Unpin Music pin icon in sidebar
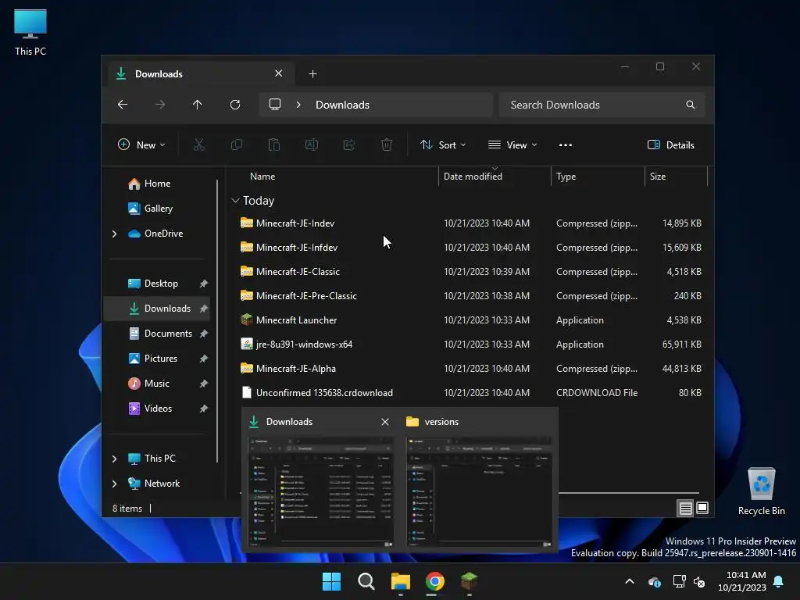 (204, 384)
